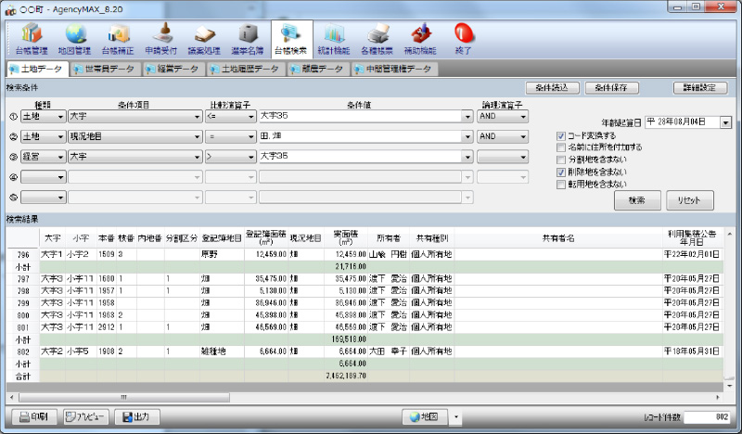Expand the 年齢起算日 date dropdown
742x434 pixels.
pos(725,121)
